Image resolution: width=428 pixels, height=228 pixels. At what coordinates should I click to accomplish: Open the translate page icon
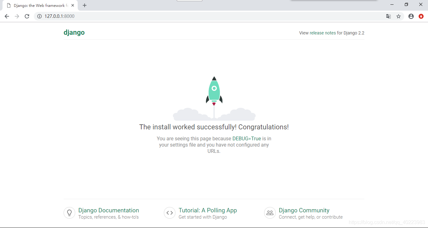point(389,16)
